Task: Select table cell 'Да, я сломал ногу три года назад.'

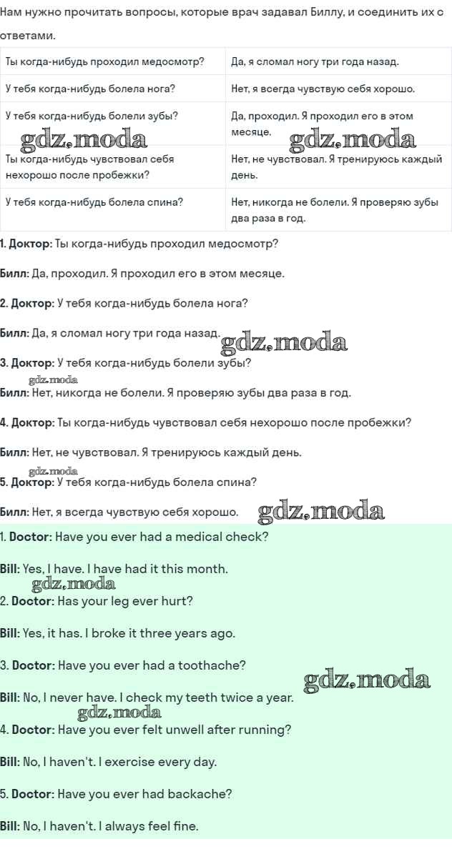Action: (x=315, y=61)
